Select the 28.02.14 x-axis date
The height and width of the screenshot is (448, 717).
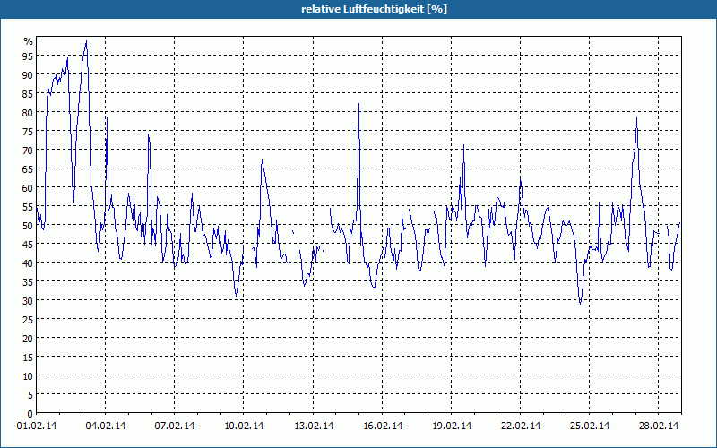click(657, 426)
